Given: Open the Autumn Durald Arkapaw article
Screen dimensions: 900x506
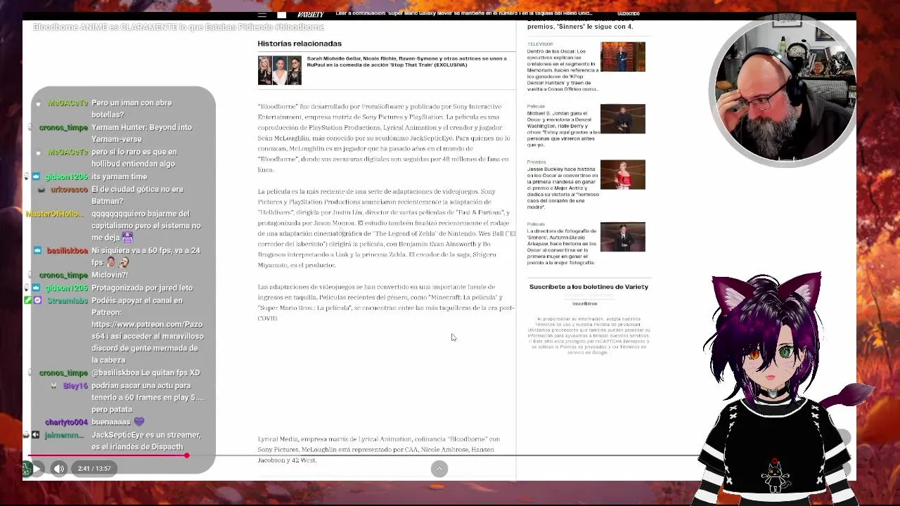Looking at the screenshot, I should 562,247.
